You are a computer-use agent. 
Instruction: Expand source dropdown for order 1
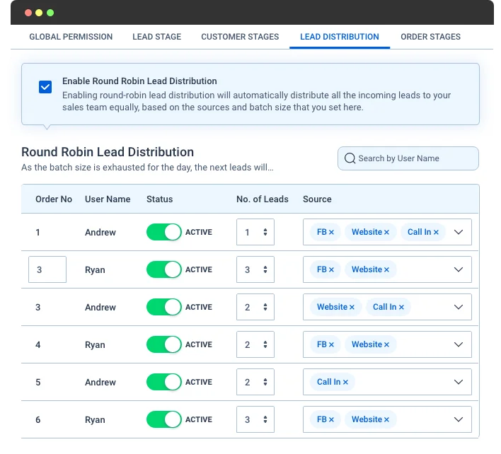[x=458, y=232]
